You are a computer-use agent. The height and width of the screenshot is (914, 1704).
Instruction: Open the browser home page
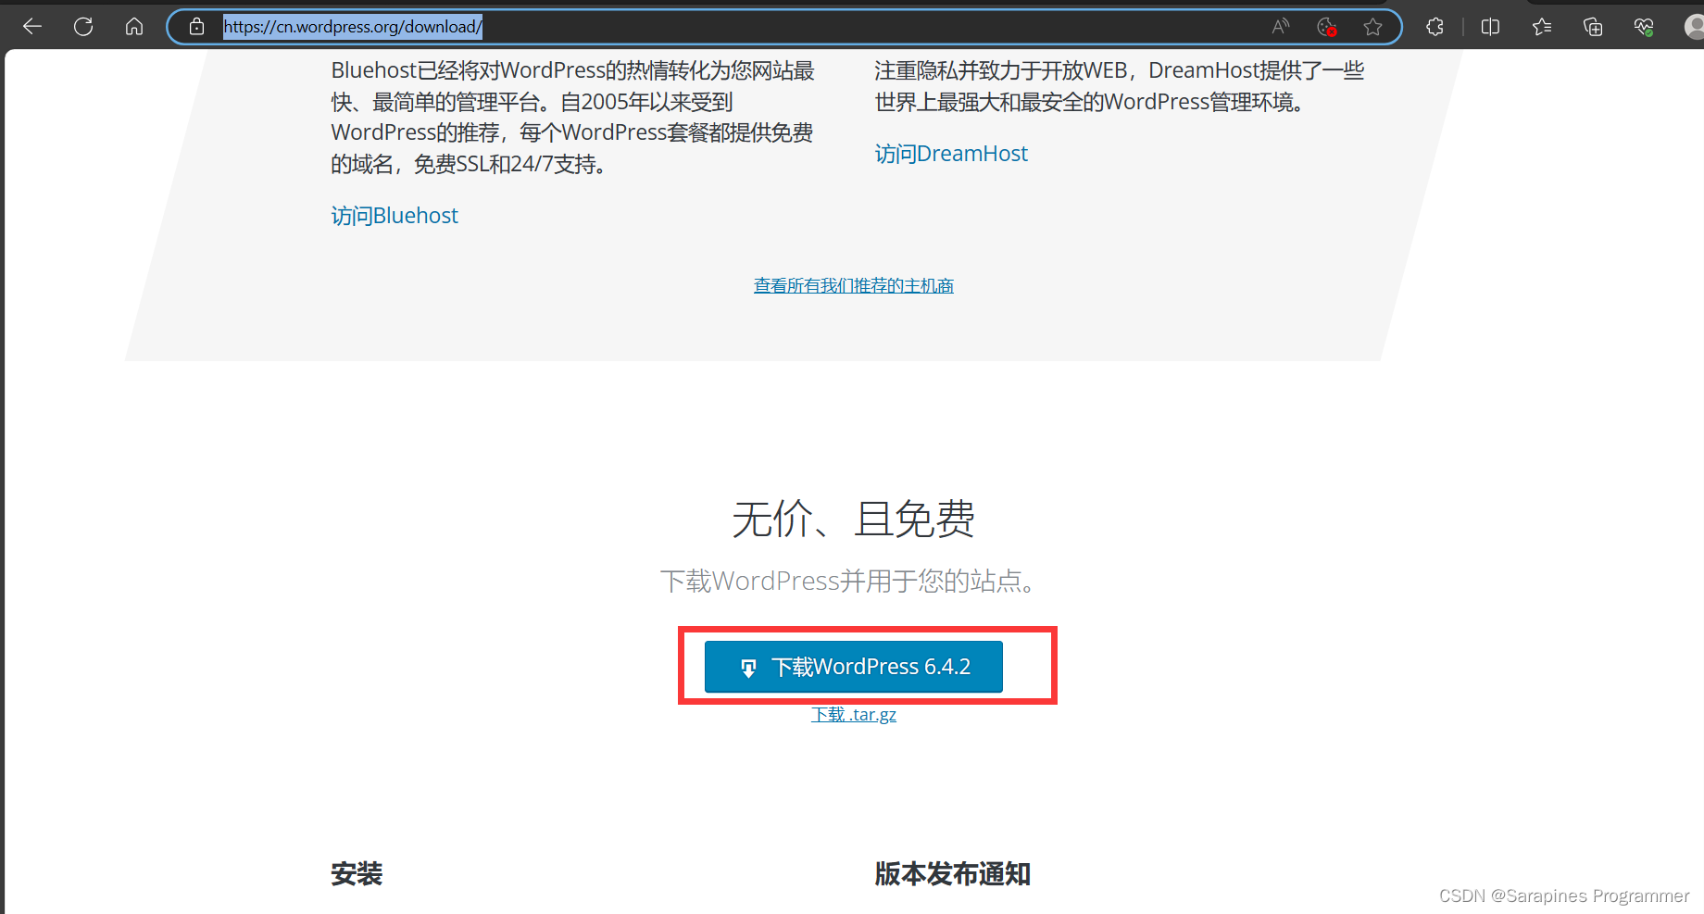click(x=134, y=27)
